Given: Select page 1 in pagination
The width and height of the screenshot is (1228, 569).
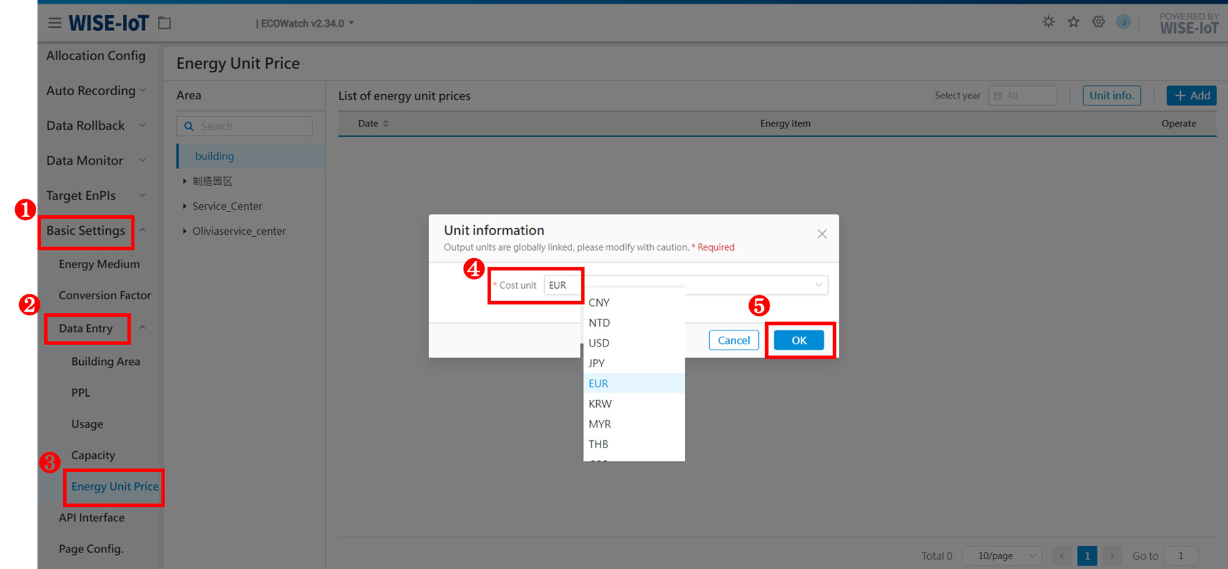Looking at the screenshot, I should pos(1087,556).
